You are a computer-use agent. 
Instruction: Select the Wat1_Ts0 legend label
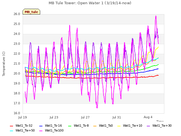tap(106, 126)
